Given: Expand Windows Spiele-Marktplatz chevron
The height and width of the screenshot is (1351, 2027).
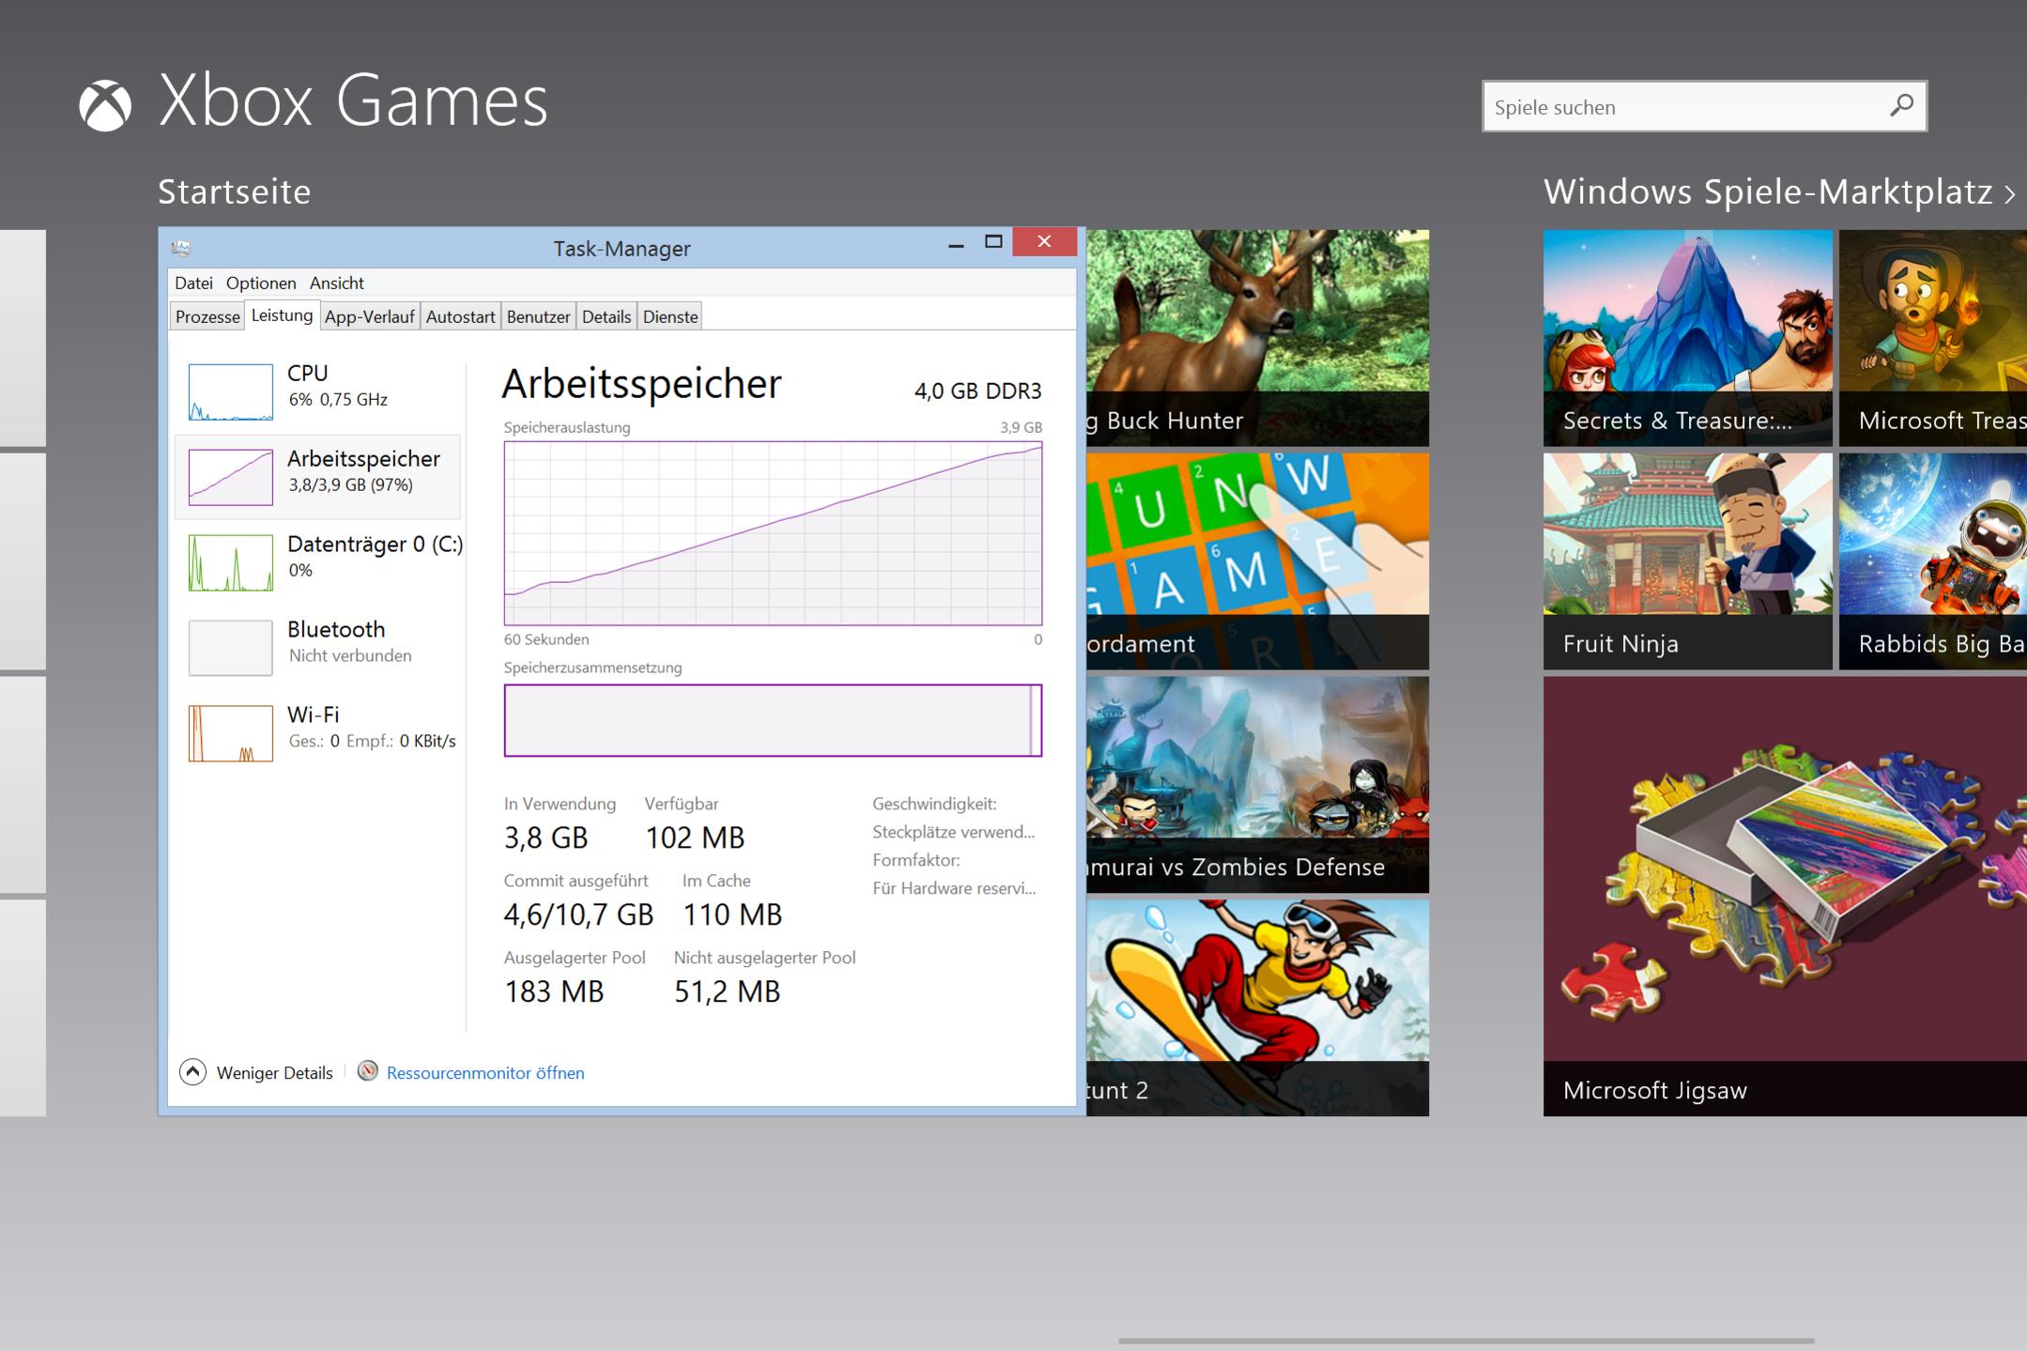Looking at the screenshot, I should pyautogui.click(x=2009, y=194).
